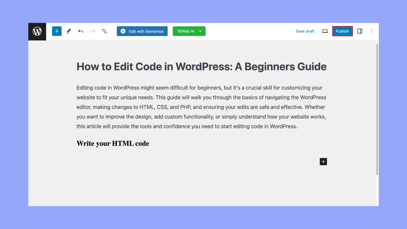The width and height of the screenshot is (407, 229).
Task: Click the desktop preview icon
Action: point(325,31)
